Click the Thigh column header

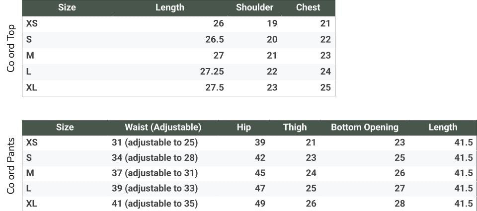coord(295,127)
